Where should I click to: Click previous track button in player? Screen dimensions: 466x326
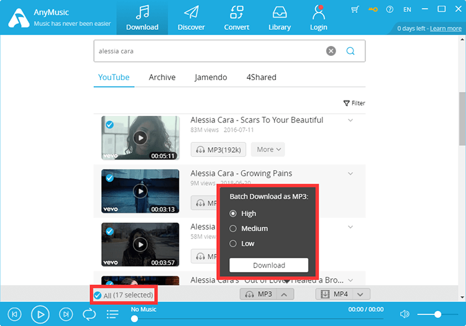point(14,314)
